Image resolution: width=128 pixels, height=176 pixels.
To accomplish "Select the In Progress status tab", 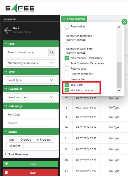I will click(44, 140).
